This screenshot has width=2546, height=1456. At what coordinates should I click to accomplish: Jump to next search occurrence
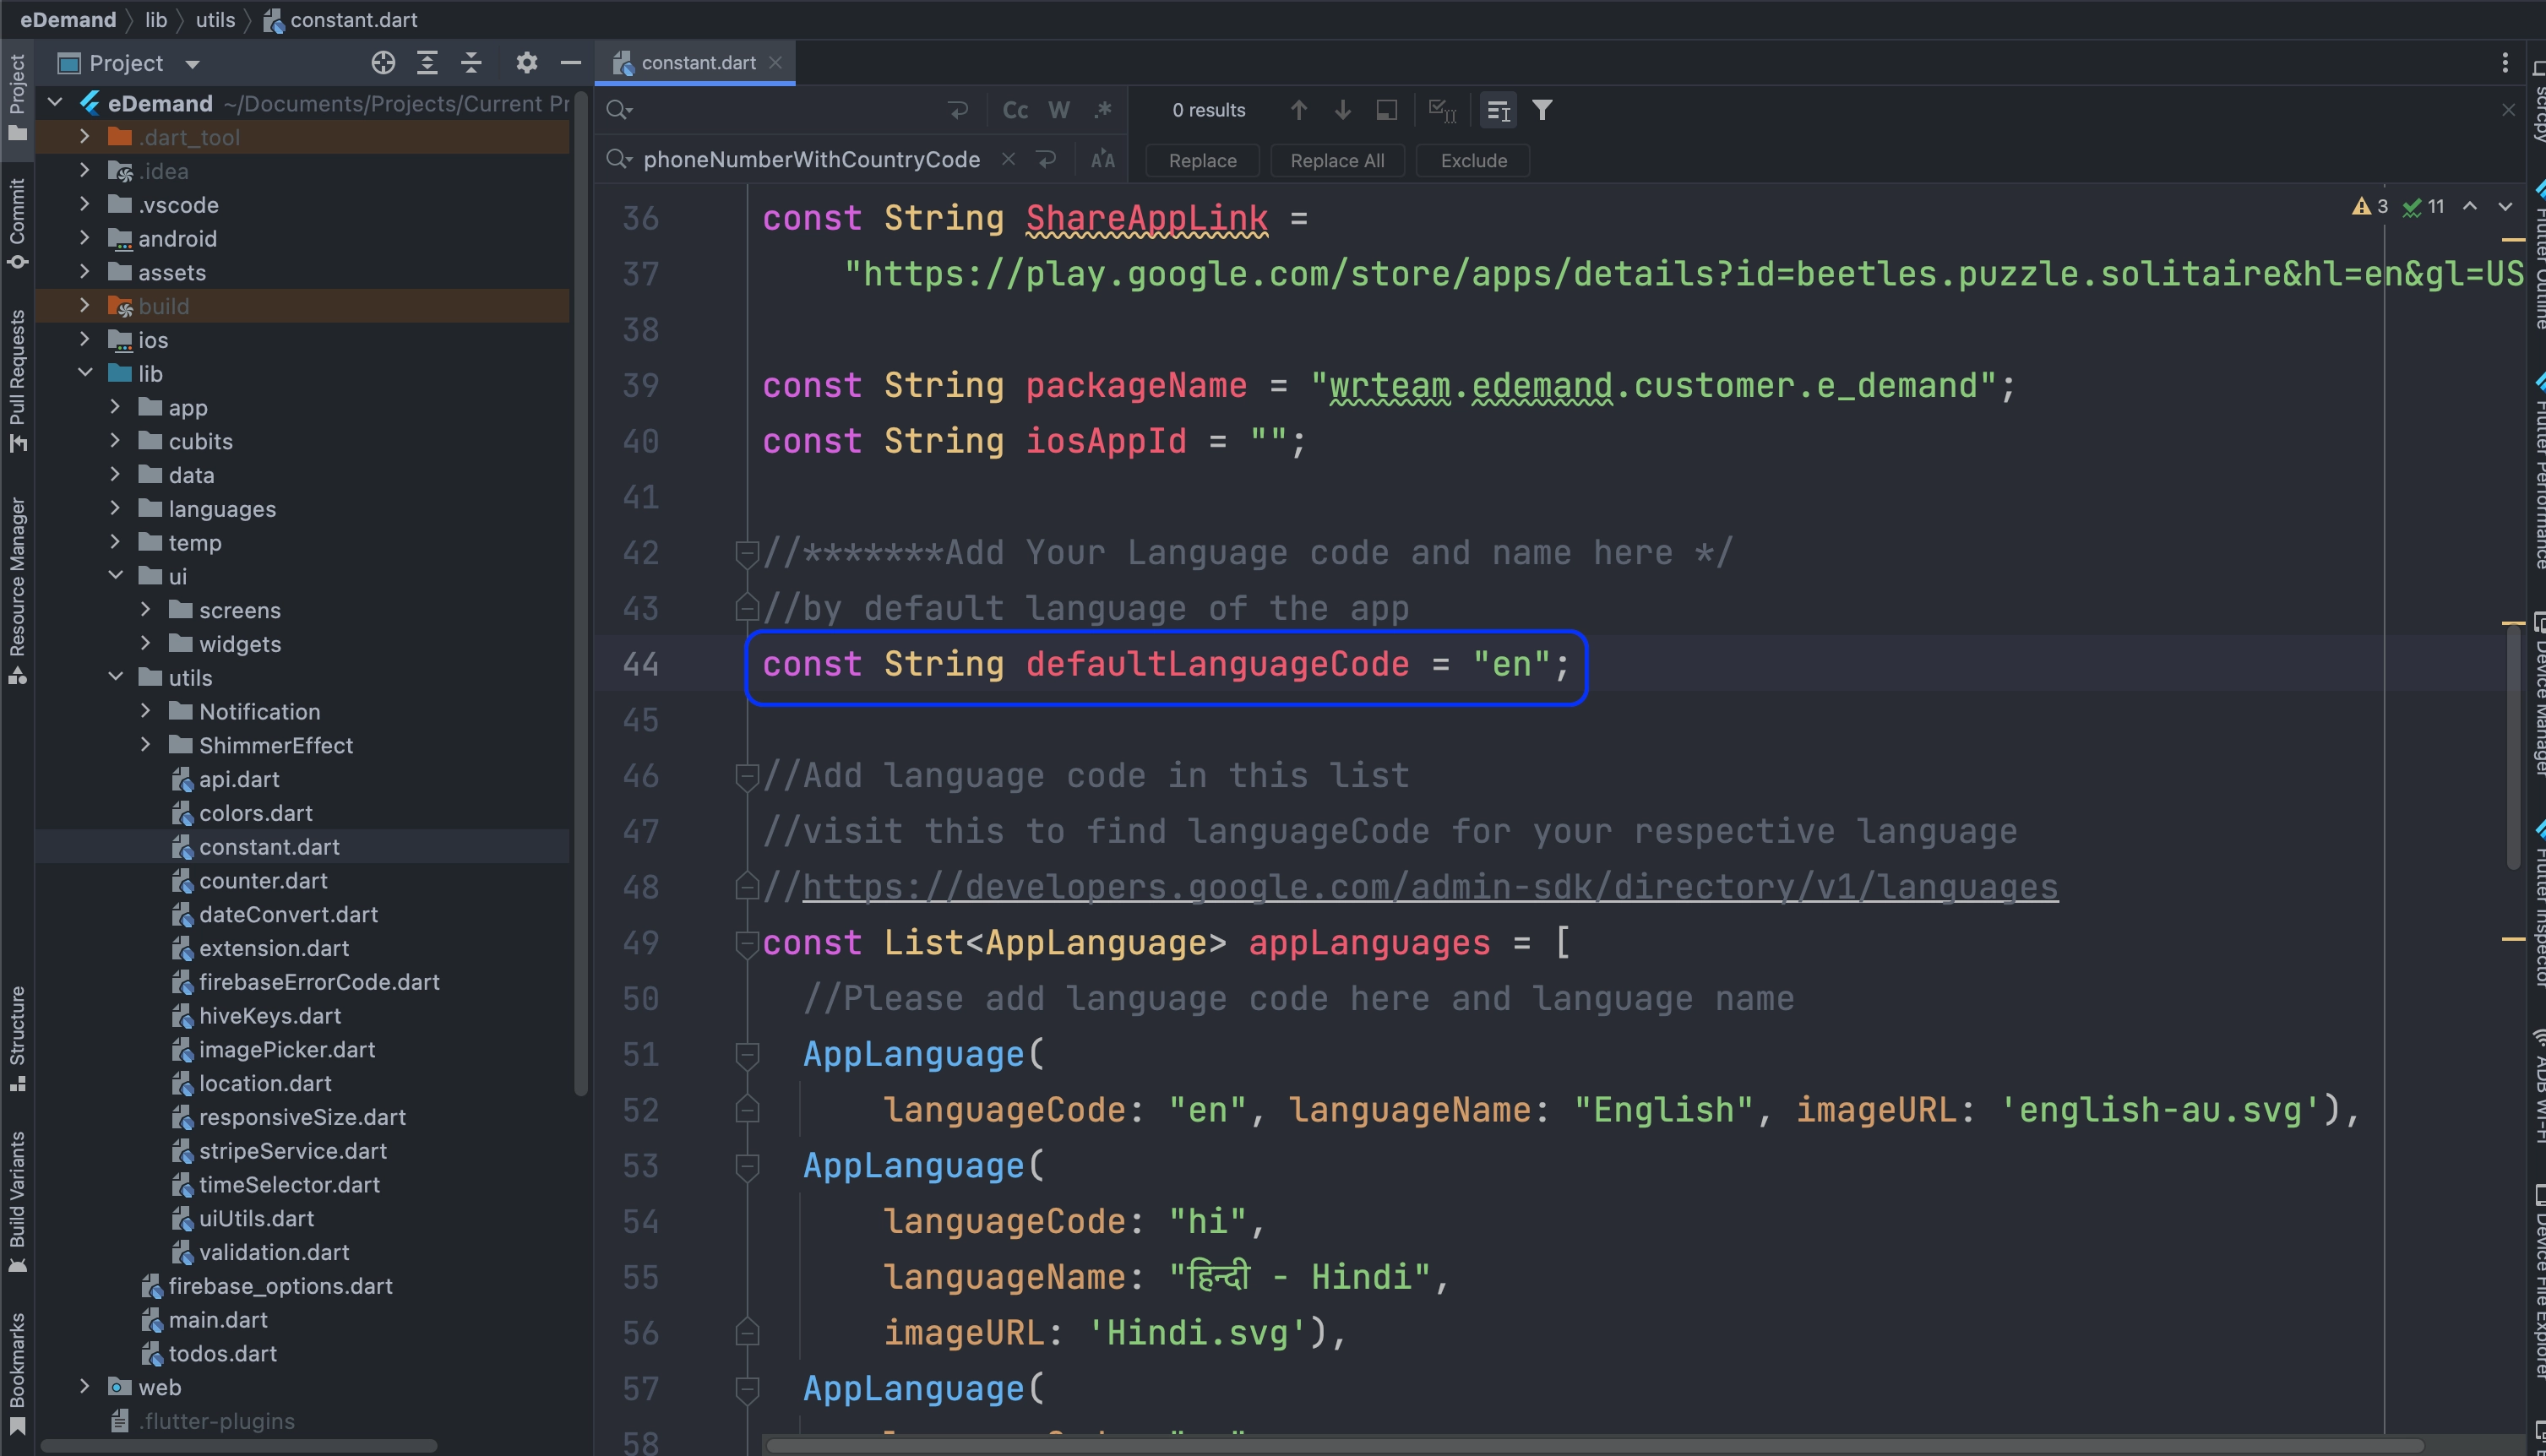(1342, 110)
